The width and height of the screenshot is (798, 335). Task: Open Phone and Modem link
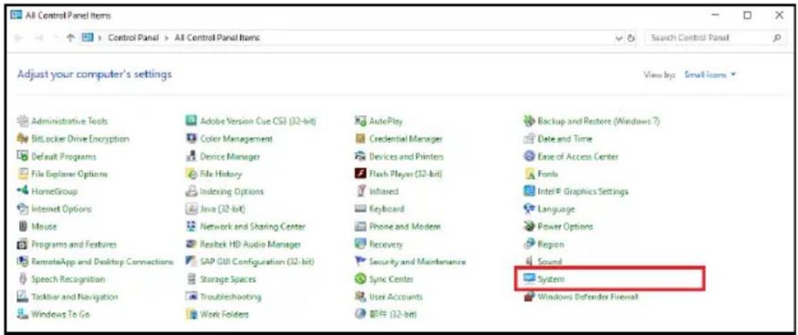coord(404,226)
